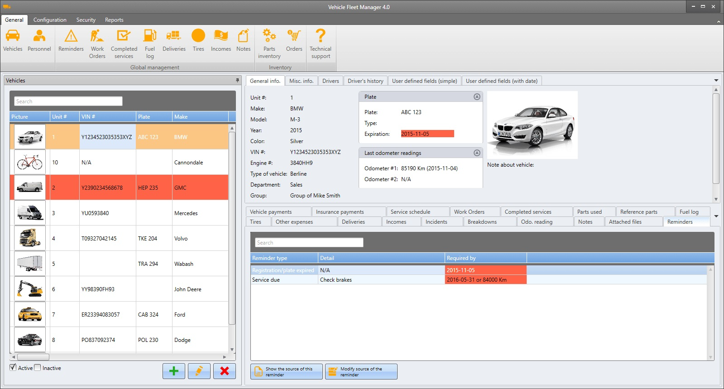
Task: Enable the Inactive checkbox
Action: coord(38,367)
